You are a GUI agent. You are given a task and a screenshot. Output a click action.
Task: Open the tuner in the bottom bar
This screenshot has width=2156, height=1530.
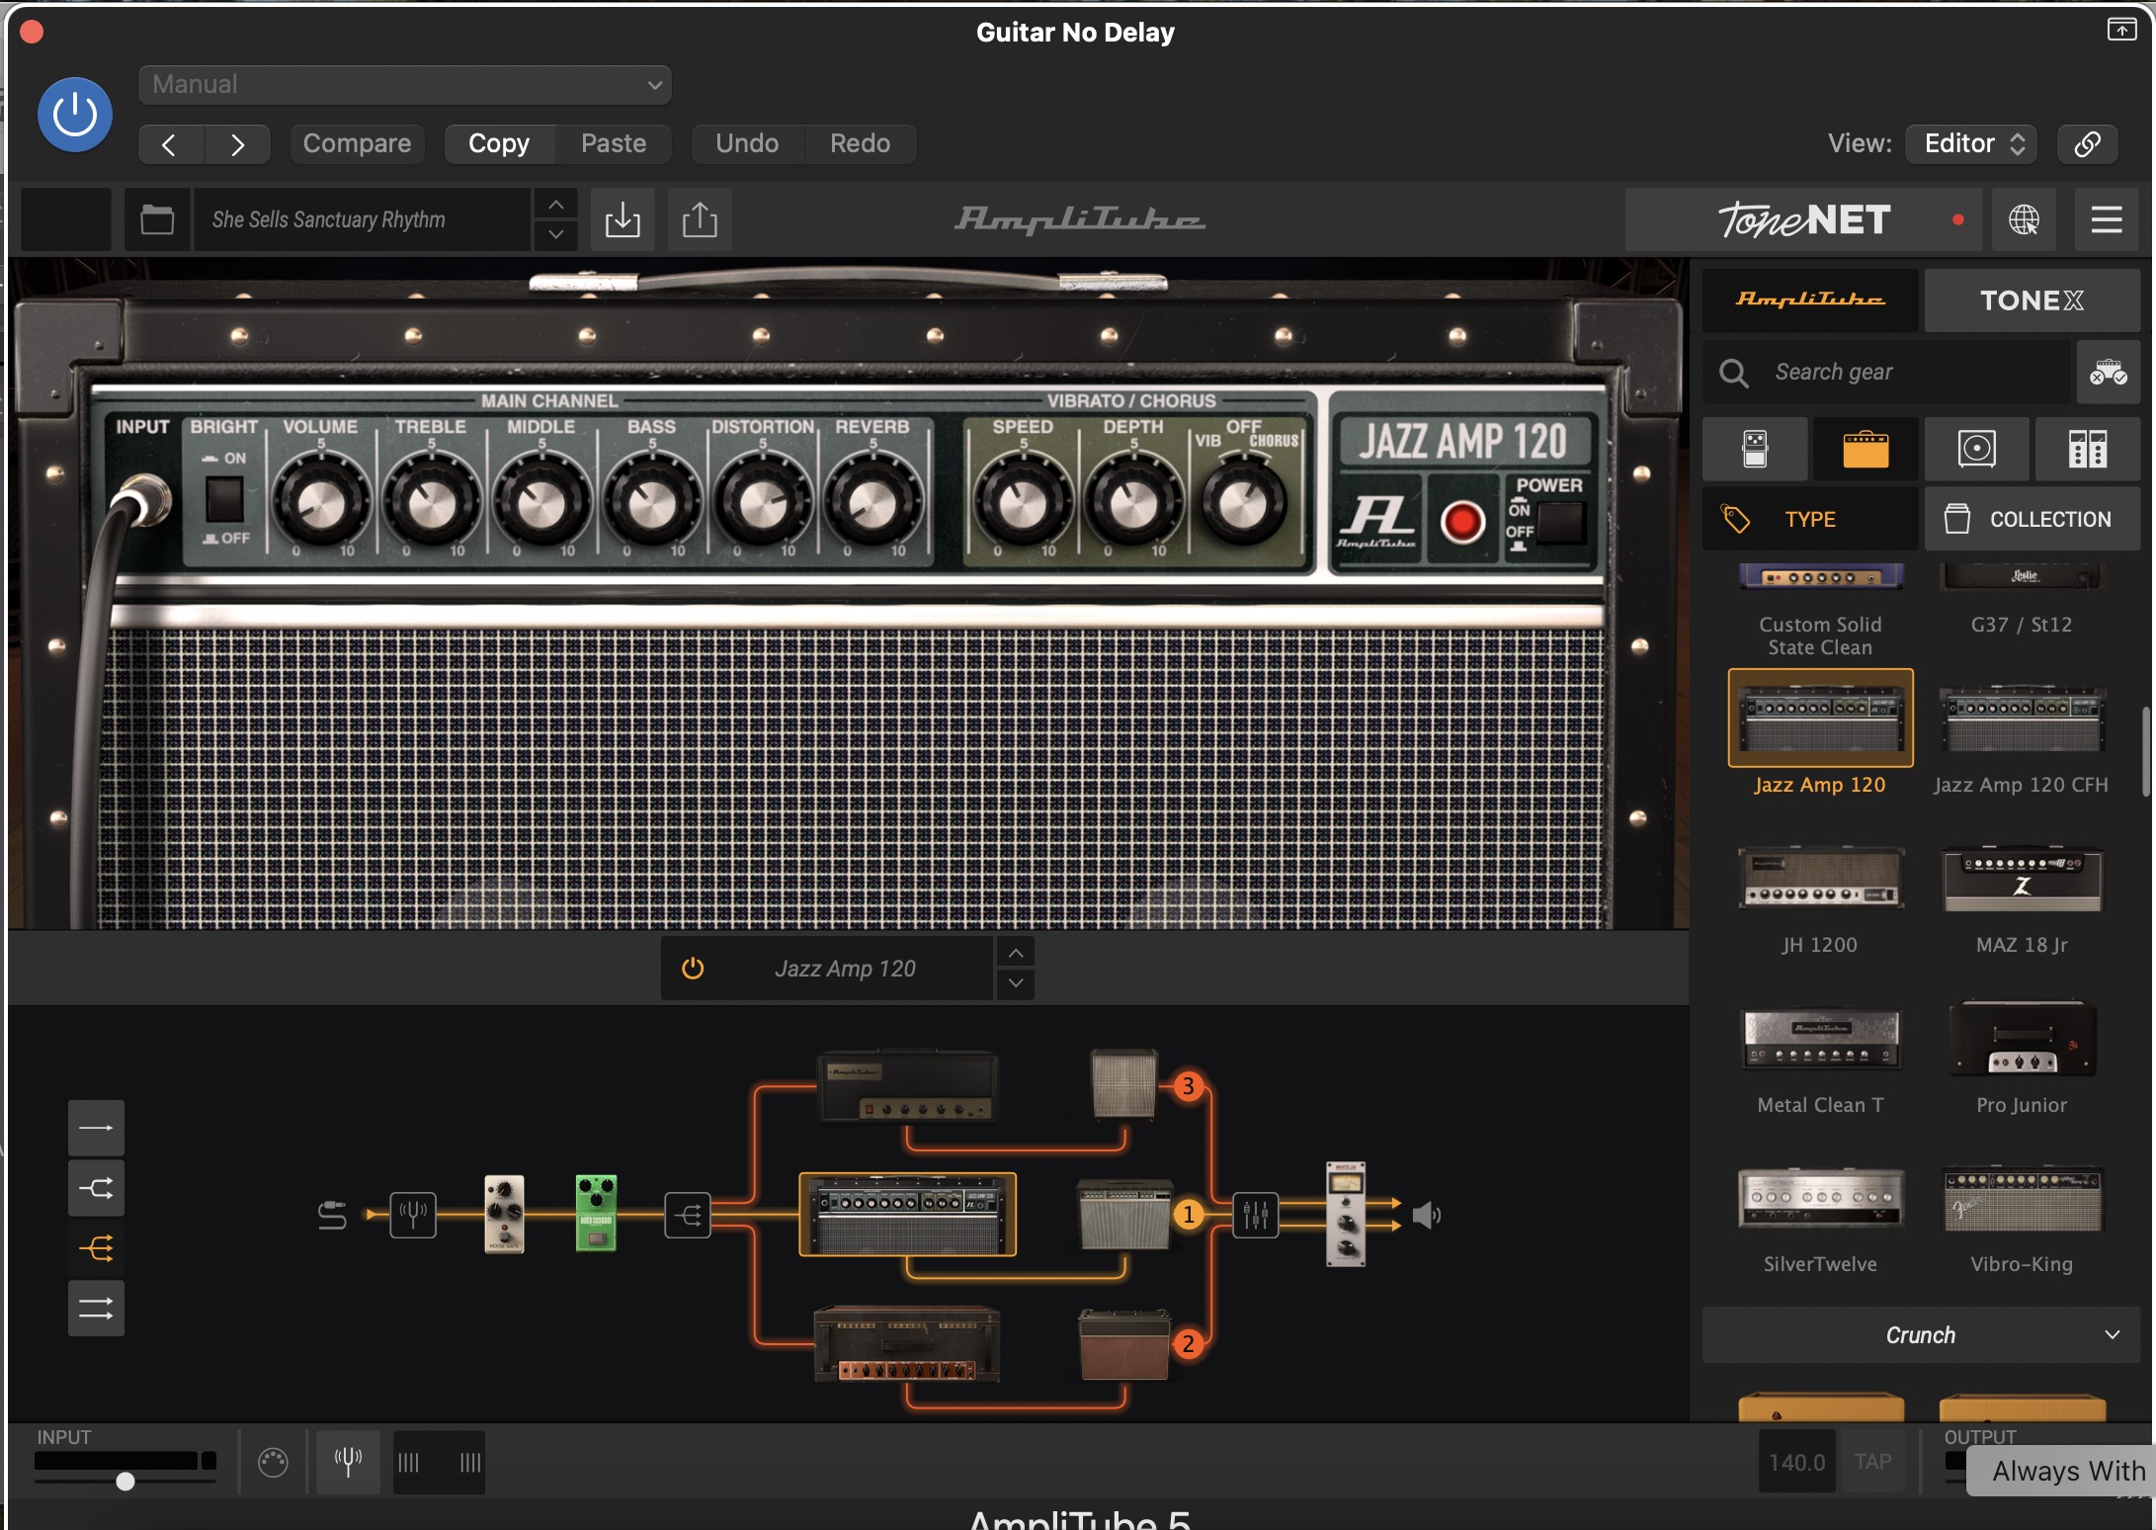point(348,1461)
